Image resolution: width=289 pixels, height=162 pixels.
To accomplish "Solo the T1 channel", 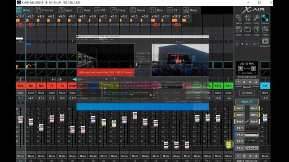I will point(51,93).
